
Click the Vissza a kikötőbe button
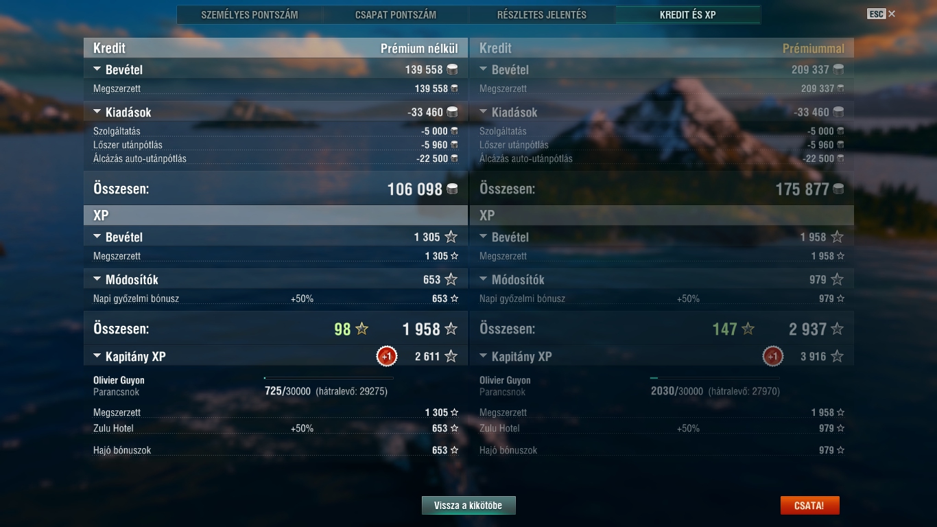468,506
